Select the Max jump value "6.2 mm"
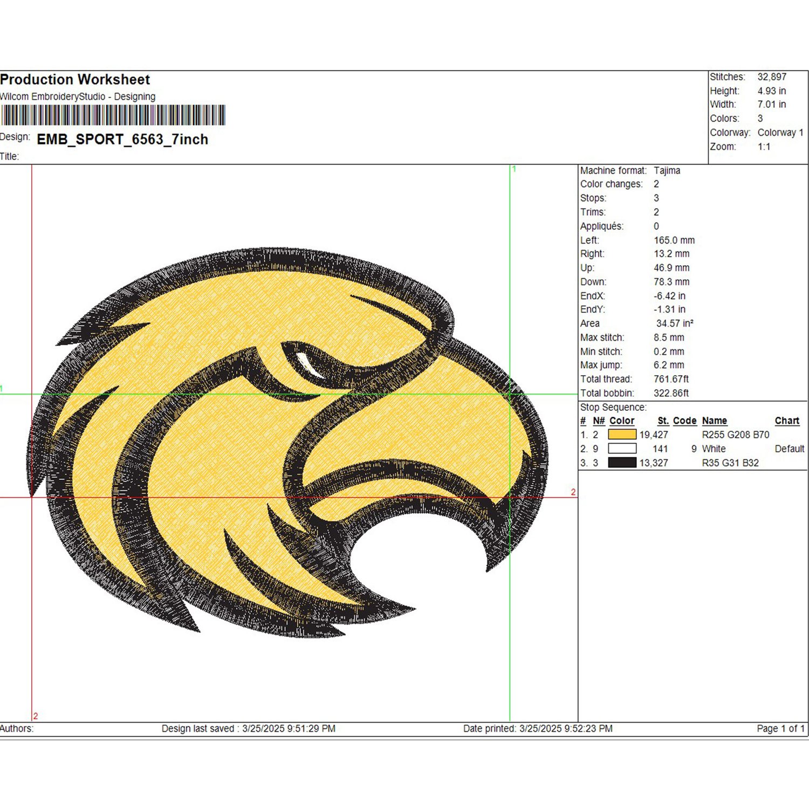The image size is (809, 806). click(669, 365)
